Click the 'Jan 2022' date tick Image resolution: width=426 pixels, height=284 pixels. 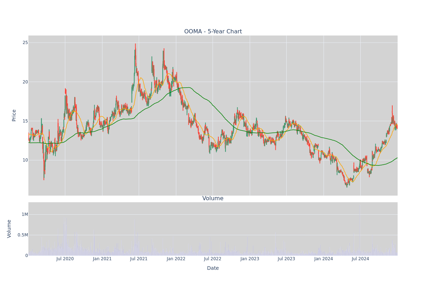pyautogui.click(x=176, y=259)
